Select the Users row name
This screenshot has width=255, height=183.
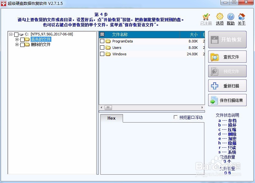(117, 48)
